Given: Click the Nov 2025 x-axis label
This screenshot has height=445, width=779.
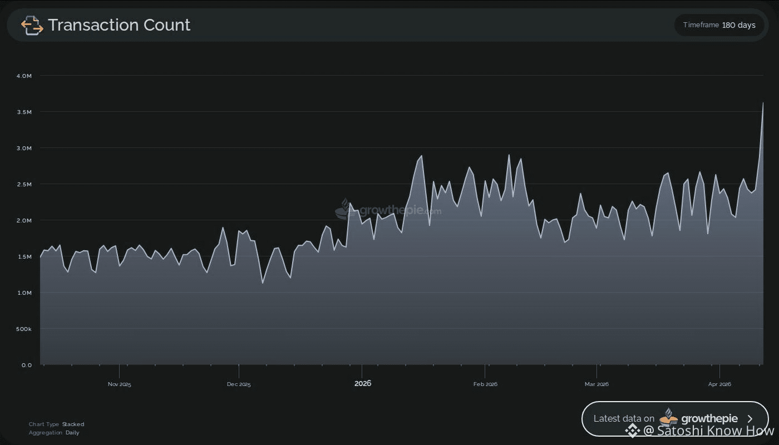Looking at the screenshot, I should coord(120,384).
